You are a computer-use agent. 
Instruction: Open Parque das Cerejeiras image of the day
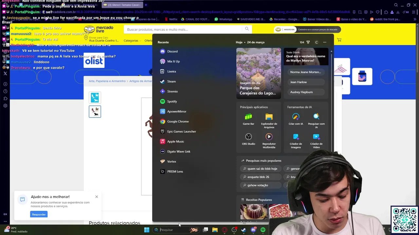pos(259,73)
